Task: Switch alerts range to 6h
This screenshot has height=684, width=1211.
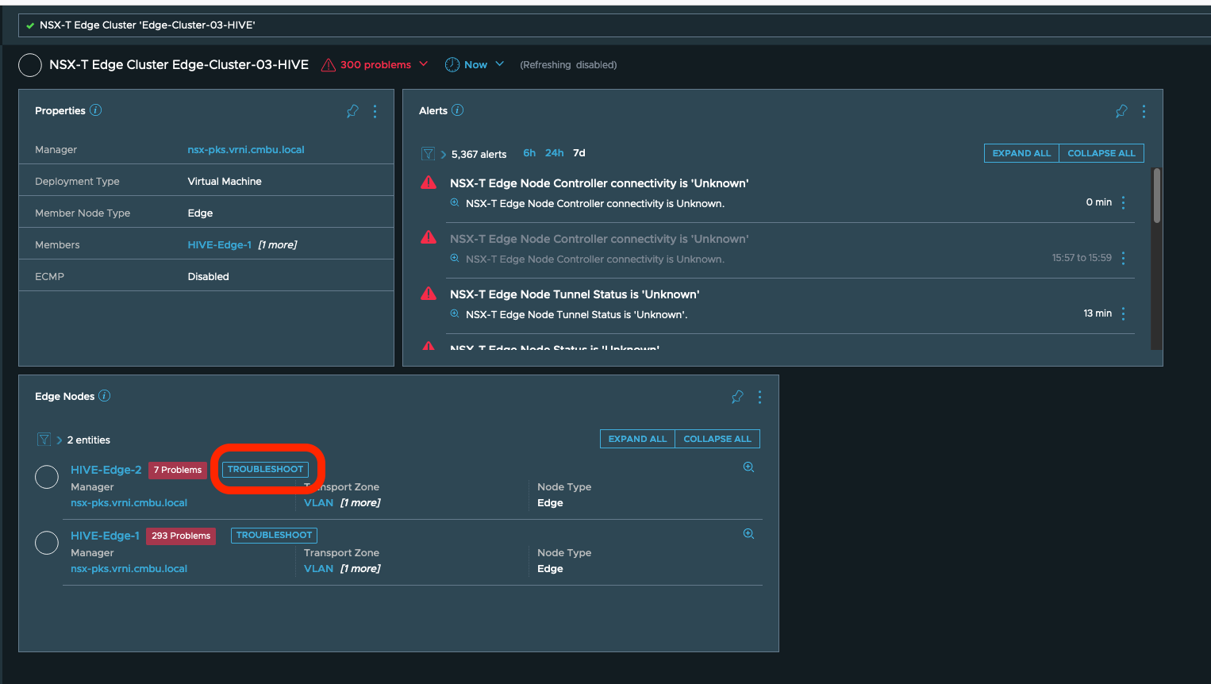Action: pos(529,153)
